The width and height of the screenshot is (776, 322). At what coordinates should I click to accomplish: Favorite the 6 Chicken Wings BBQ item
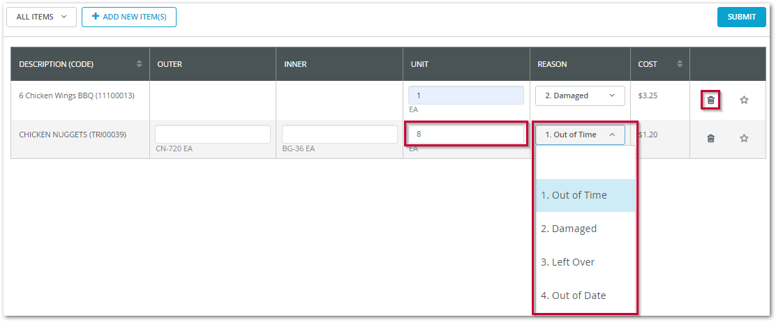[744, 100]
